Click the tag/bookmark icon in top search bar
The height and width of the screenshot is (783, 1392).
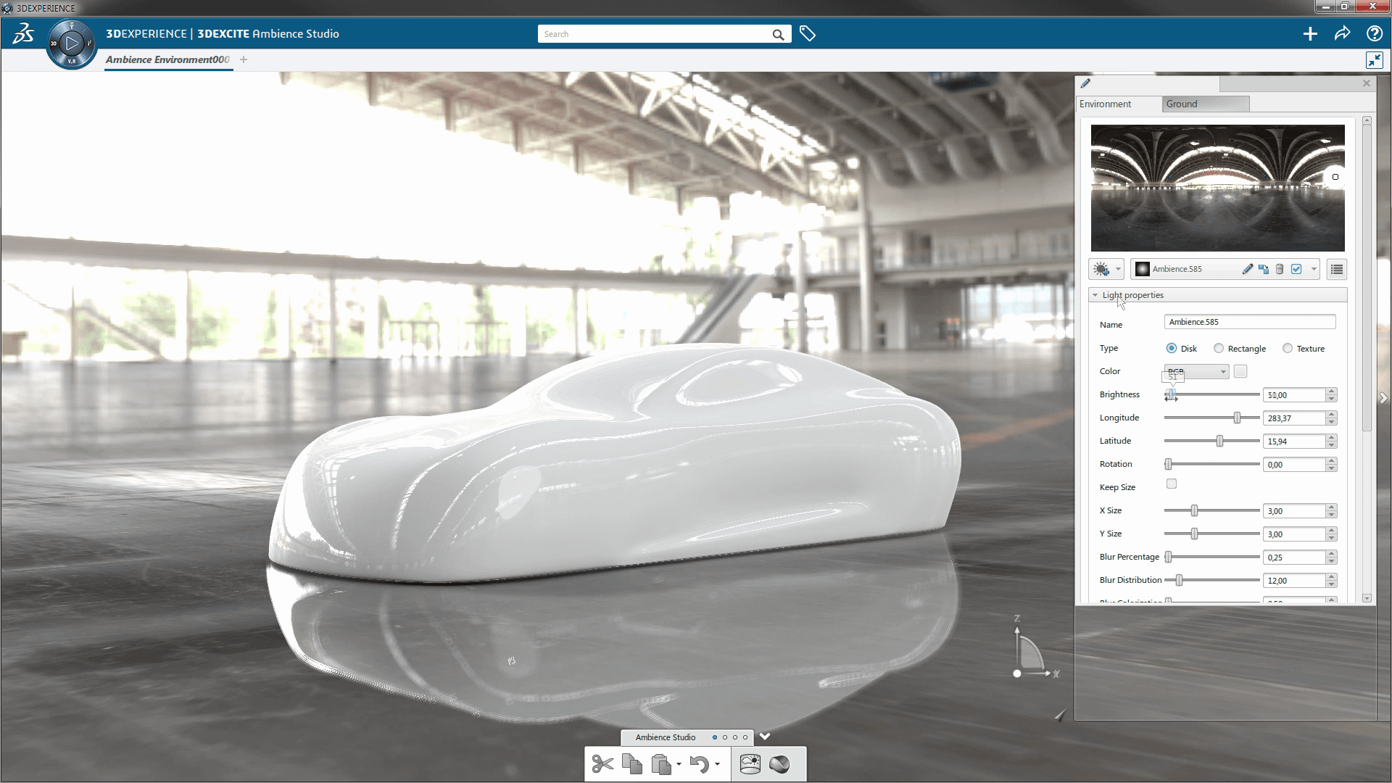click(808, 33)
